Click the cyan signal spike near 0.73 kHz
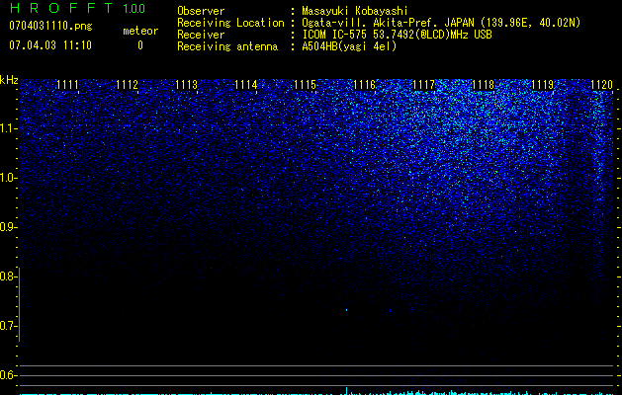Image resolution: width=622 pixels, height=395 pixels. coord(347,309)
